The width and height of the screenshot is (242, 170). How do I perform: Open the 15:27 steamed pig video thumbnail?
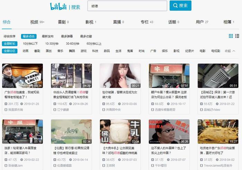pos(218,131)
